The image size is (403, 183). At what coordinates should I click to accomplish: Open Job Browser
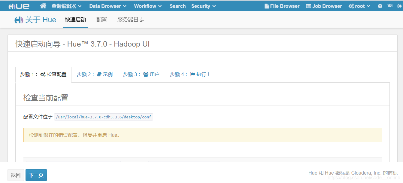[324, 6]
